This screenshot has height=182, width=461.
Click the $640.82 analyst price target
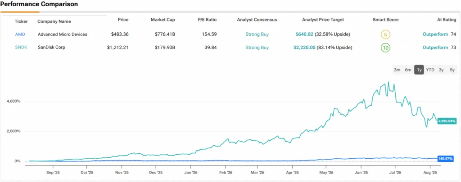pos(304,34)
